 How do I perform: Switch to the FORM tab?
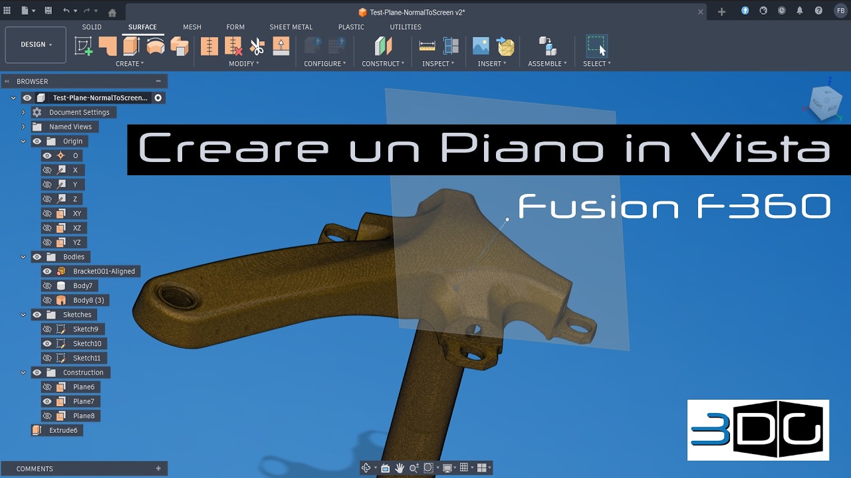[x=235, y=27]
